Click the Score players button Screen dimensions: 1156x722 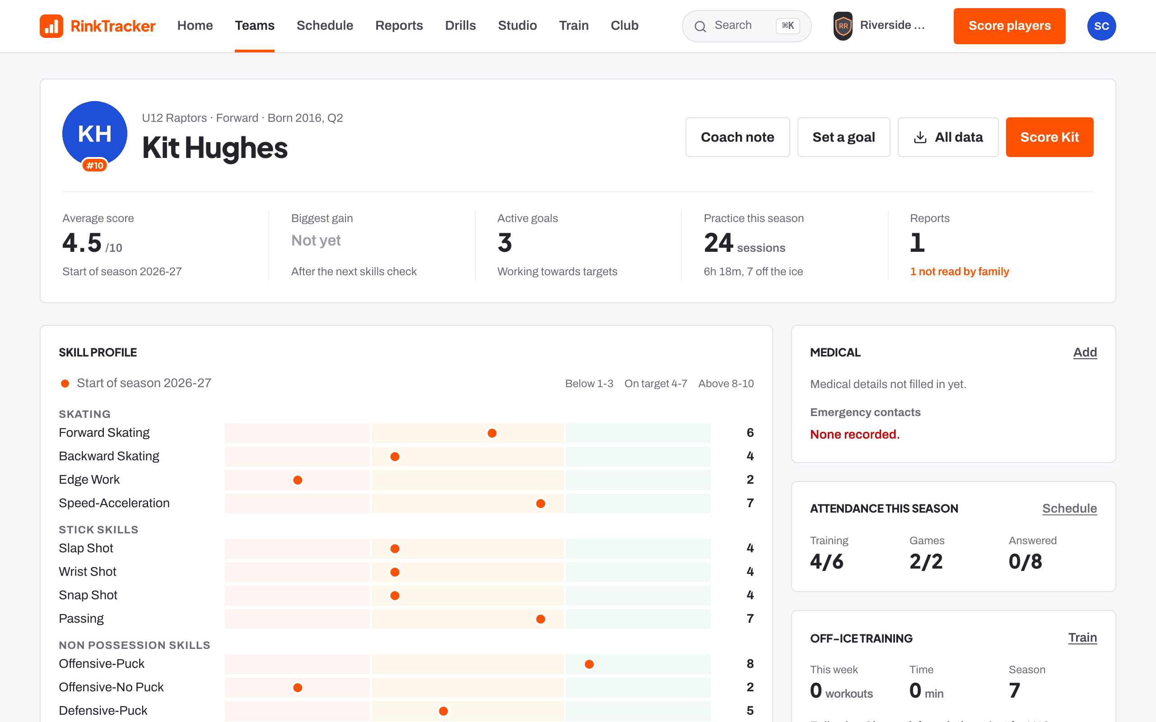pos(1009,26)
